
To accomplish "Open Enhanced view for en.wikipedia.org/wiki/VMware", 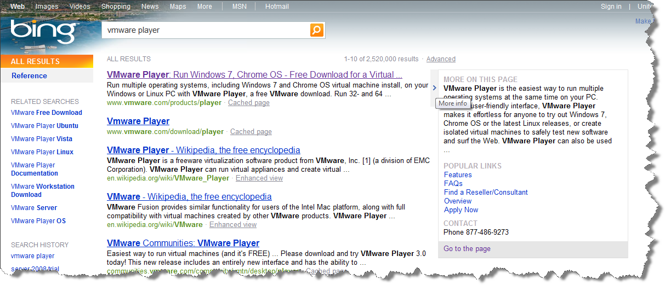I will pyautogui.click(x=233, y=225).
